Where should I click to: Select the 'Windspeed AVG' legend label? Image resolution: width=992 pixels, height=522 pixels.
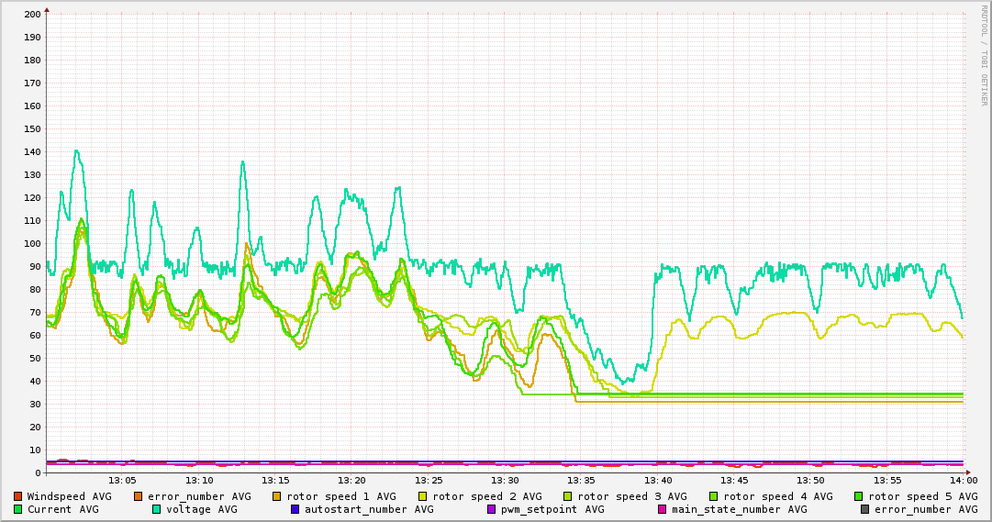[69, 496]
